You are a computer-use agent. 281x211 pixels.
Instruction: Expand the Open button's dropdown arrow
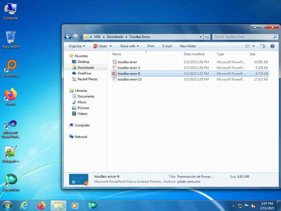point(111,46)
